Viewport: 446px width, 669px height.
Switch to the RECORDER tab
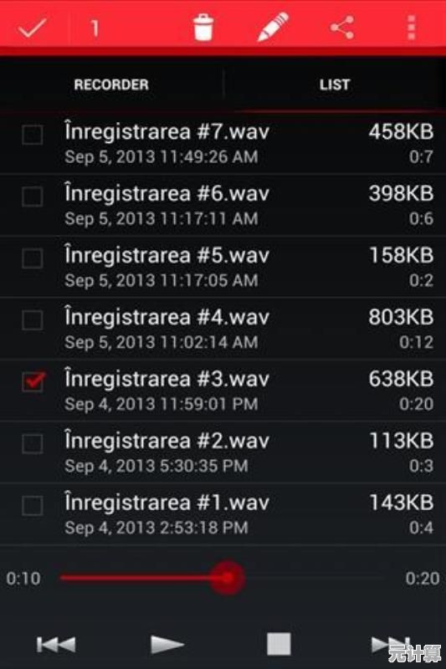(111, 84)
